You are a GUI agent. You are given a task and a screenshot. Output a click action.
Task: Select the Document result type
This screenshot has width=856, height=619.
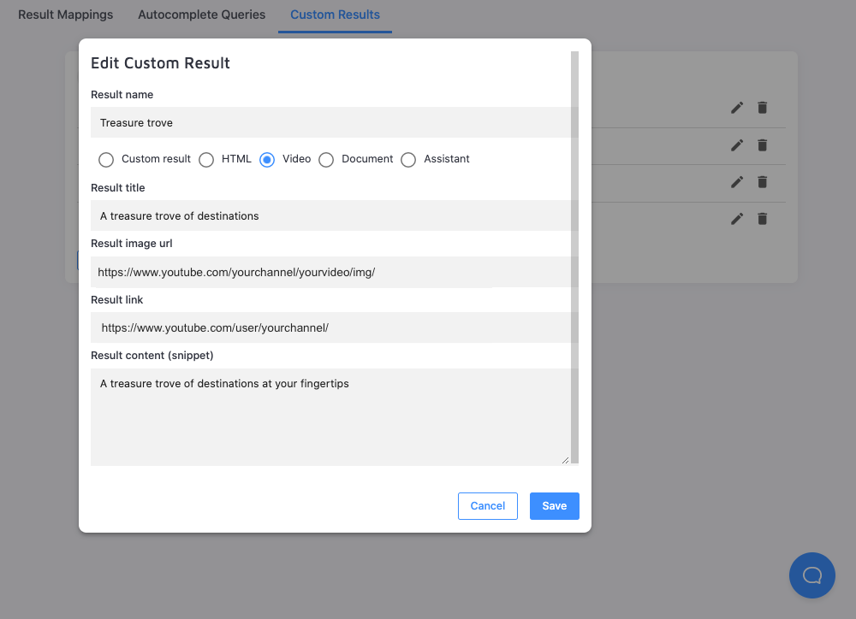[326, 159]
